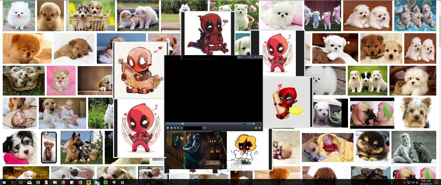Mute using the speaker icon beside volume

[244, 124]
